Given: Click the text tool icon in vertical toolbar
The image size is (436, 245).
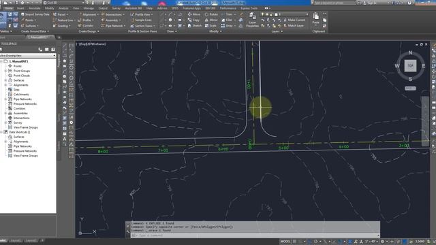Looking at the screenshot, I should (x=65, y=139).
